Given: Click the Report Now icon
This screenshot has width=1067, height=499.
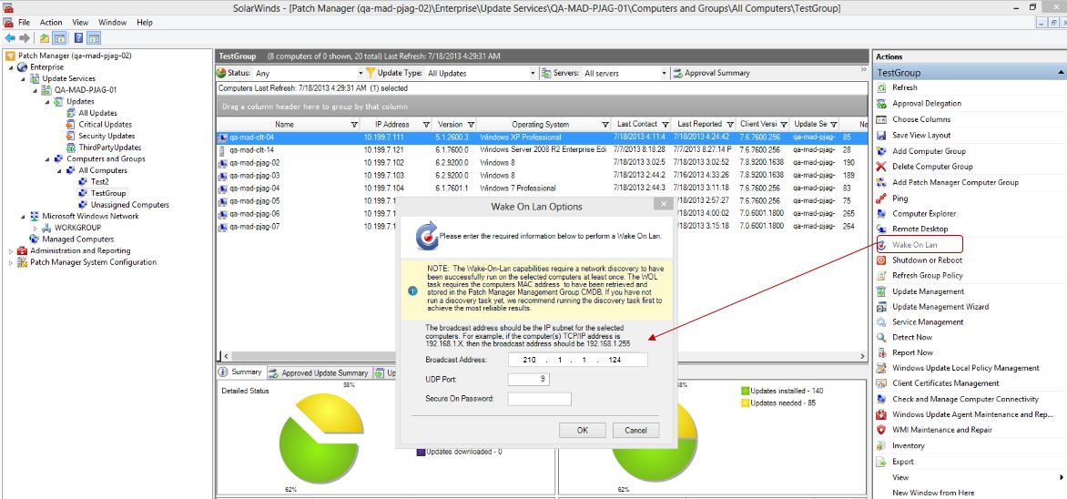Looking at the screenshot, I should [881, 352].
